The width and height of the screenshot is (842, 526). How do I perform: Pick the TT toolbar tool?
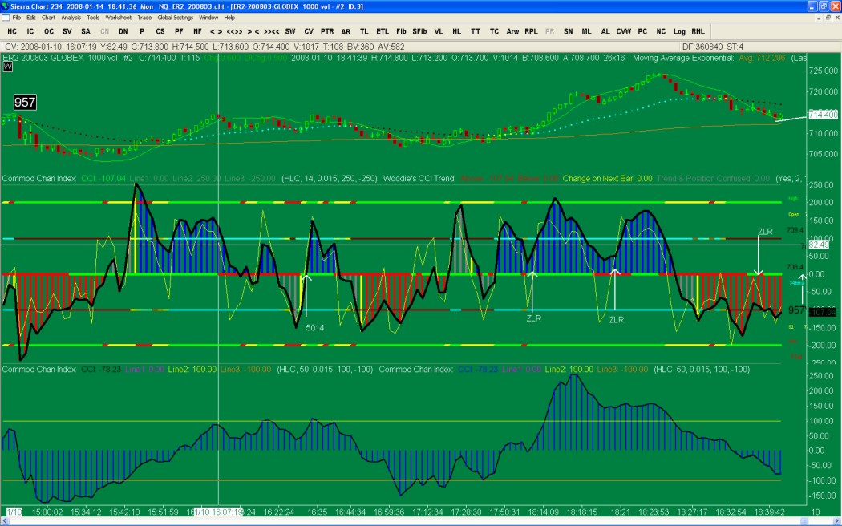click(476, 31)
